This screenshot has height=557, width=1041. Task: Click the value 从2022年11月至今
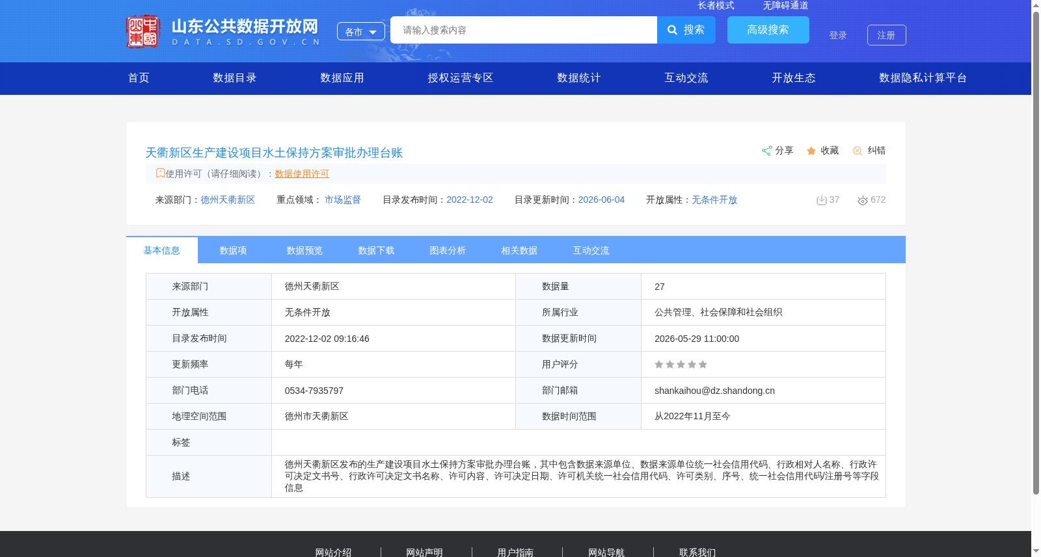[x=692, y=417]
